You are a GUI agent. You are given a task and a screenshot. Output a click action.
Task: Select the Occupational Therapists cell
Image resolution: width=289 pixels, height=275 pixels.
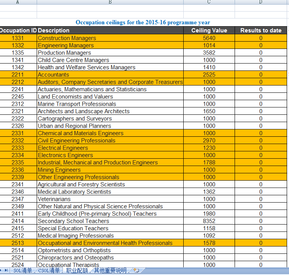110,265
